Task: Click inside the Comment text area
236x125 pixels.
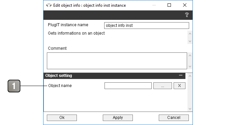Action: pyautogui.click(x=117, y=61)
